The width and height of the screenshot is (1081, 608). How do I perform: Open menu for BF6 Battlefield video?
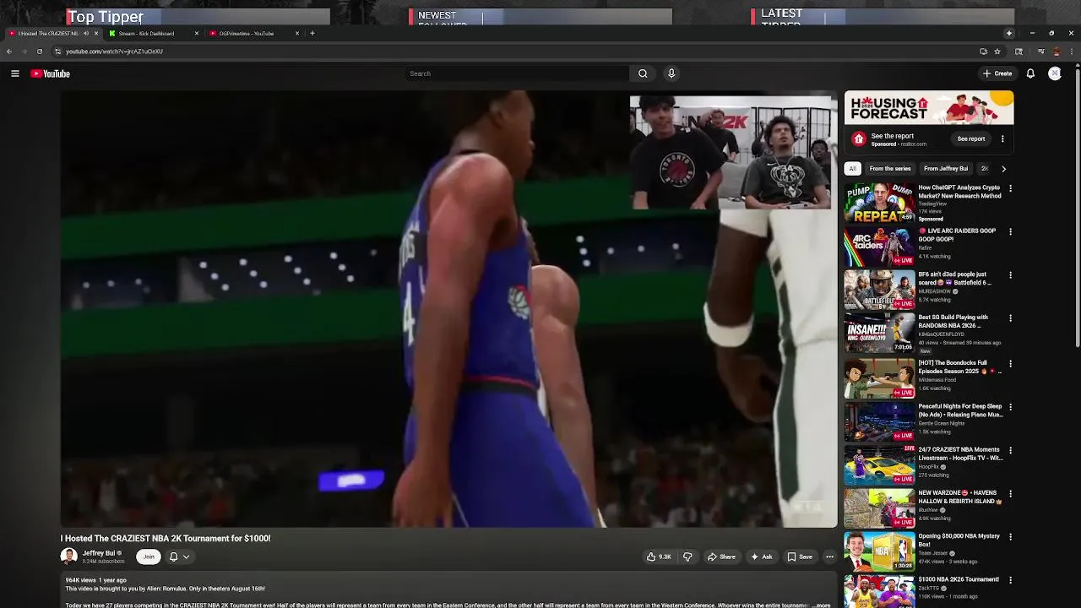tap(1010, 275)
